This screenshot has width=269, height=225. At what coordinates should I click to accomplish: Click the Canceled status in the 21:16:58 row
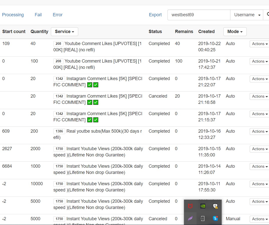click(x=158, y=96)
